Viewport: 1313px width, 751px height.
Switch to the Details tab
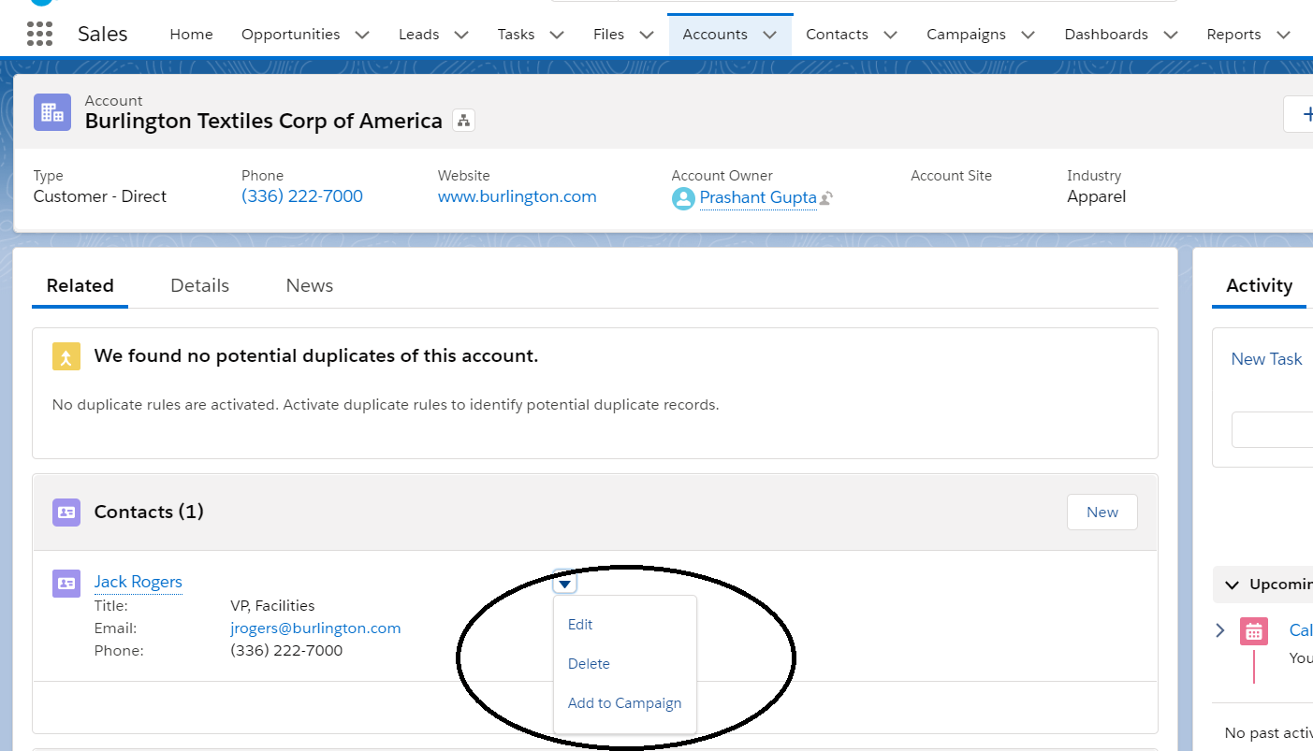tap(199, 286)
